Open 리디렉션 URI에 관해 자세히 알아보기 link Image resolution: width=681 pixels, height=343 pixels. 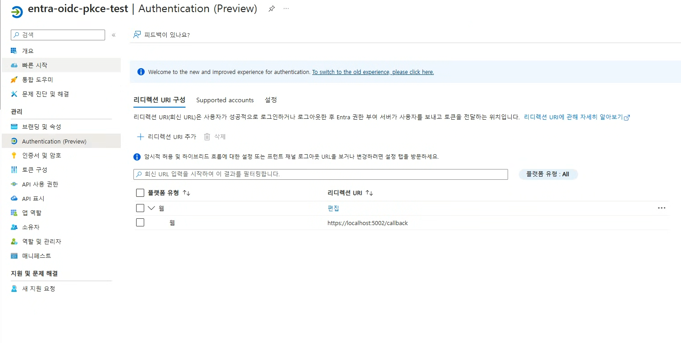pos(577,117)
